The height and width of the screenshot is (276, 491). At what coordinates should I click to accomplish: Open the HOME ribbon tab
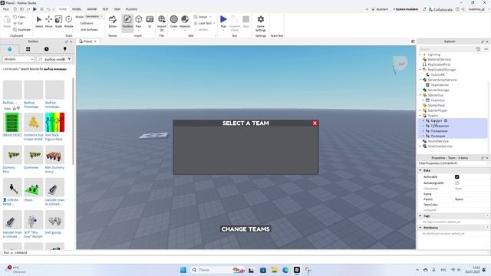click(63, 9)
